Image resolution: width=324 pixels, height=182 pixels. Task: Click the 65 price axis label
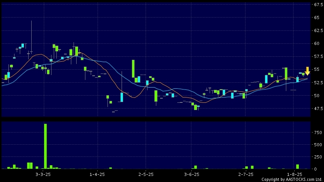(317, 18)
